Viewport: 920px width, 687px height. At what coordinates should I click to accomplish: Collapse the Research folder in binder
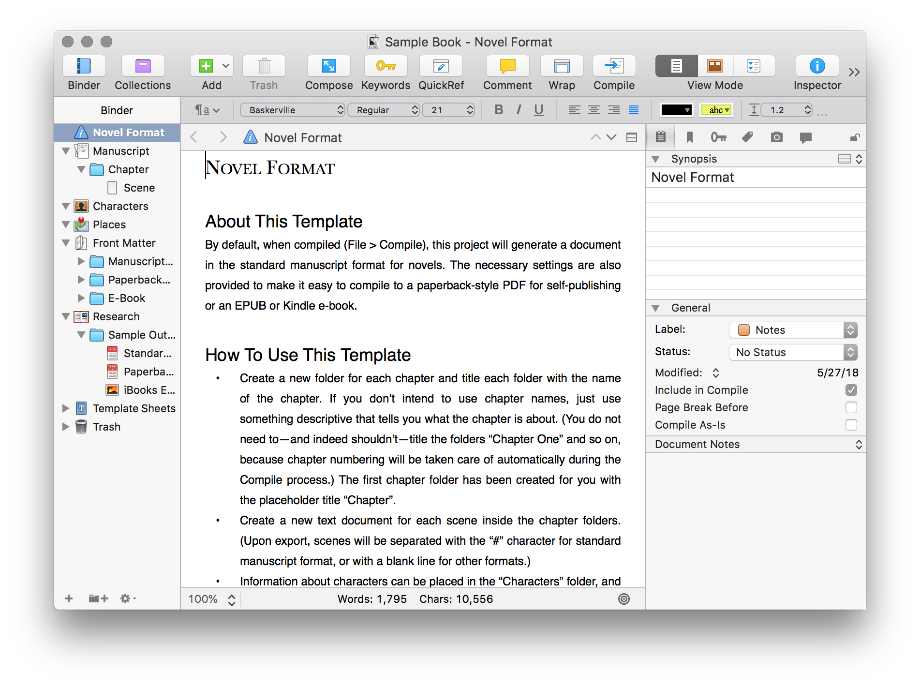click(x=66, y=316)
